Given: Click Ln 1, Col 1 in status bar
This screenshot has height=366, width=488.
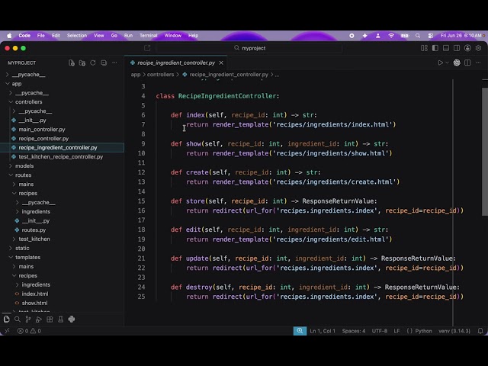Looking at the screenshot, I should click(323, 331).
